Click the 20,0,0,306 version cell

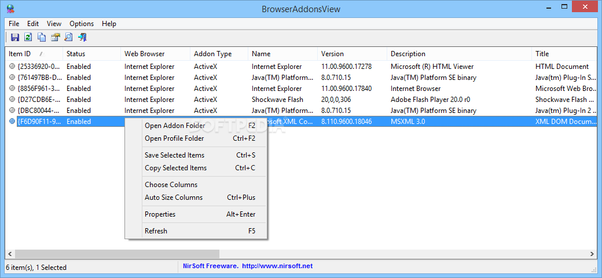tap(336, 100)
